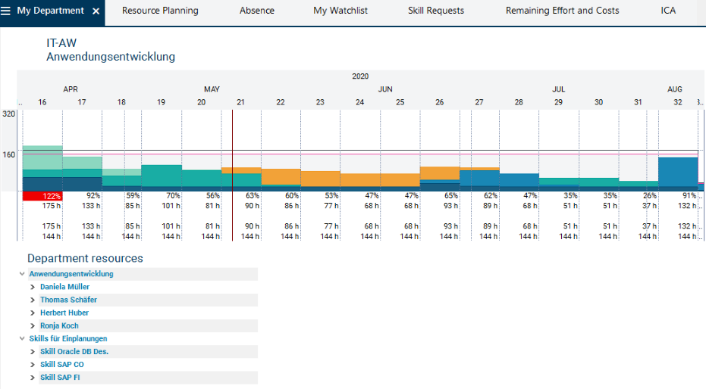Switch to the ICA tab
Image resolution: width=706 pixels, height=389 pixels.
[x=668, y=11]
